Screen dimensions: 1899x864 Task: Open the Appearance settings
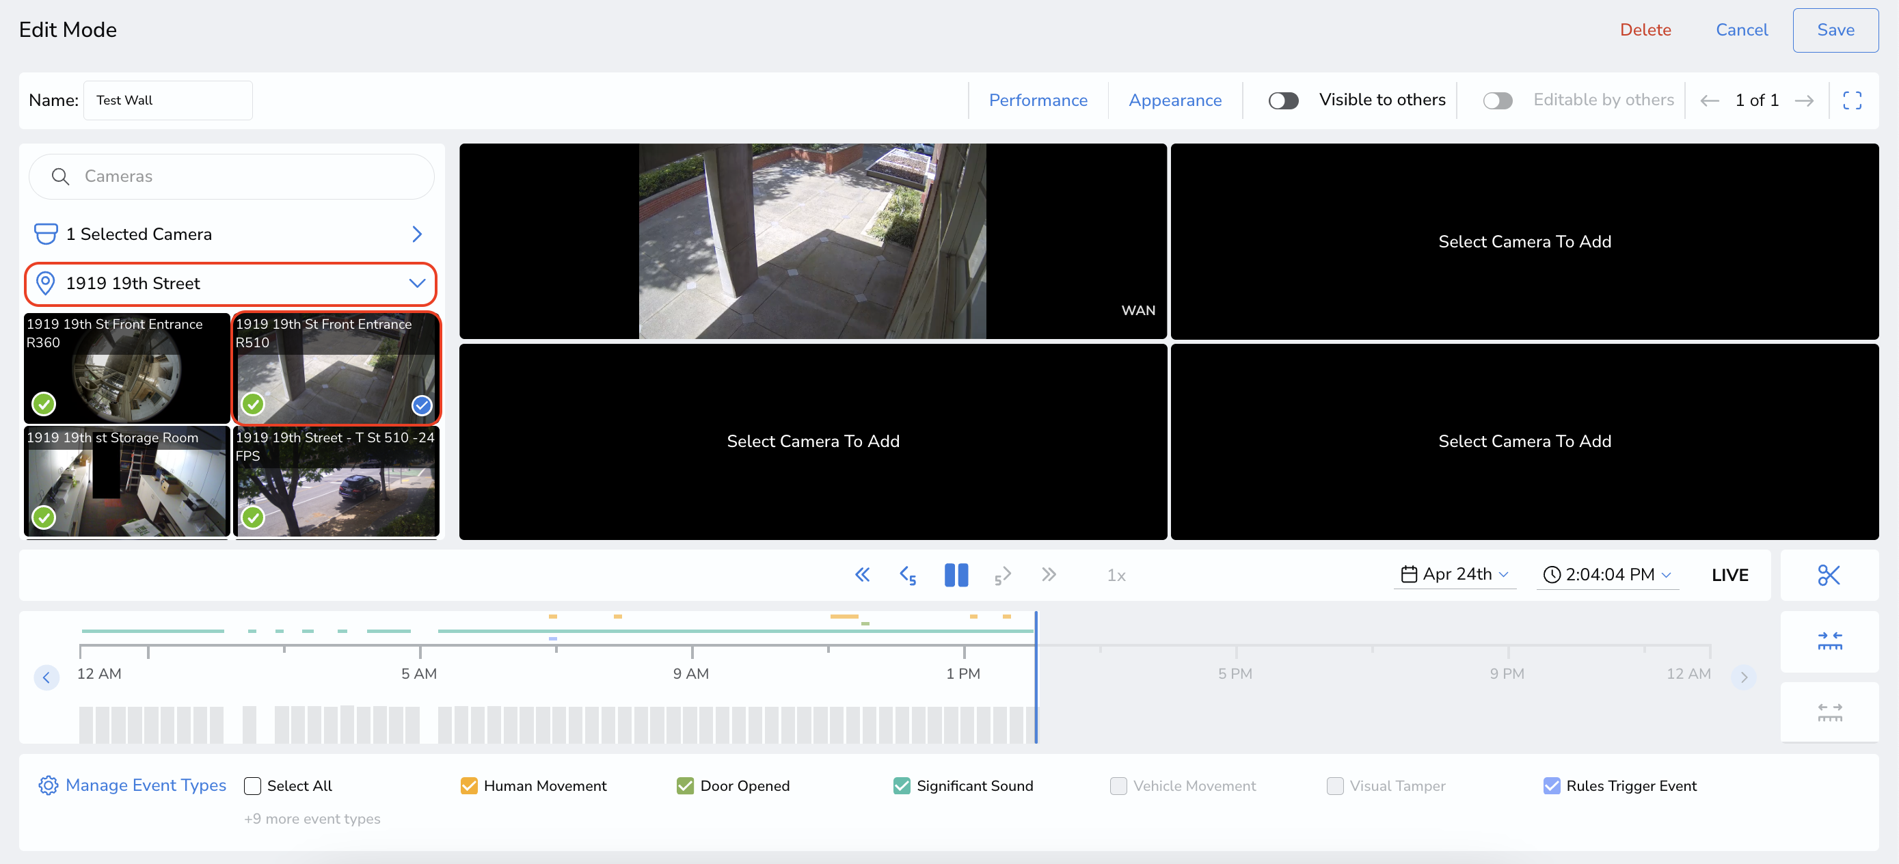(1175, 100)
